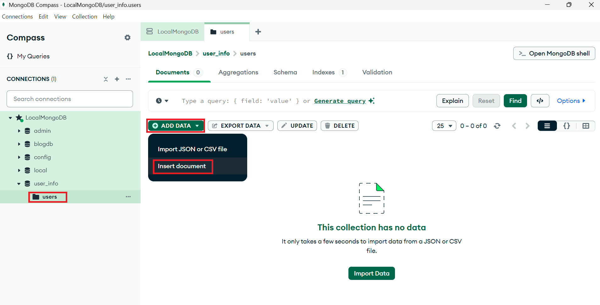Select Documents tab
This screenshot has width=600, height=305.
coord(179,72)
